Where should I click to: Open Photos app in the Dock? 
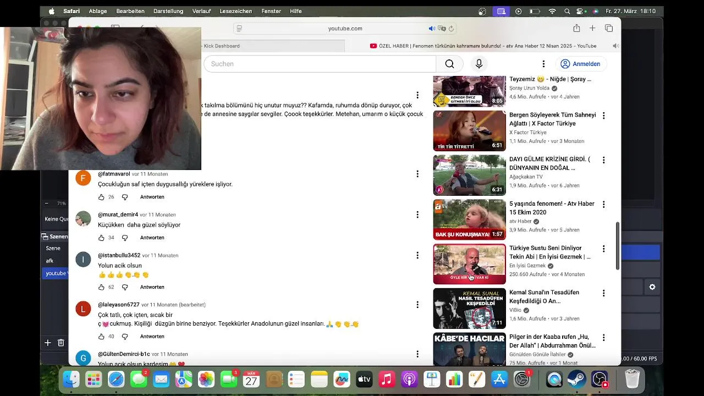206,379
